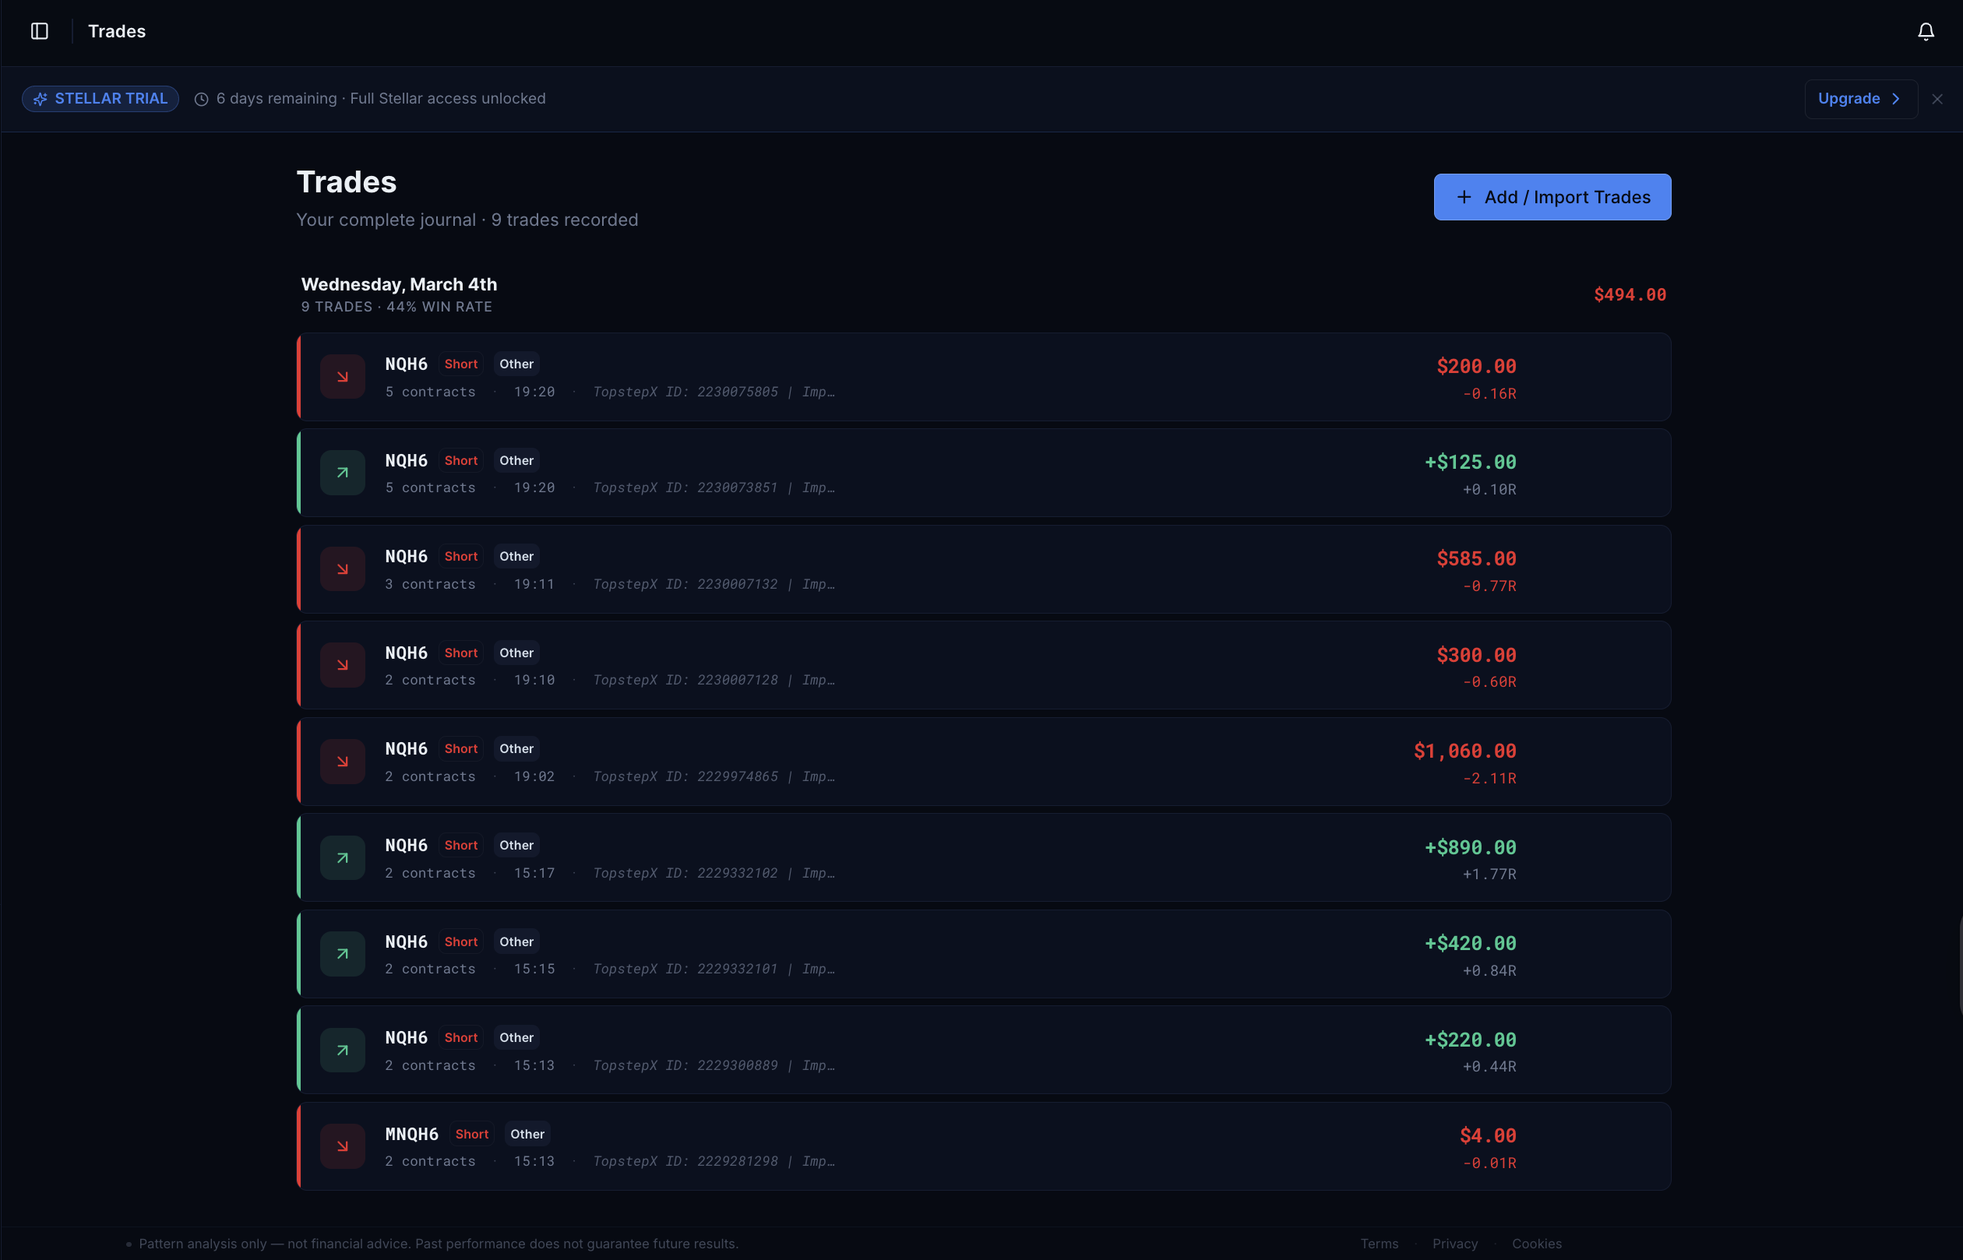Open the Terms link in footer
The height and width of the screenshot is (1260, 1963).
(1379, 1244)
